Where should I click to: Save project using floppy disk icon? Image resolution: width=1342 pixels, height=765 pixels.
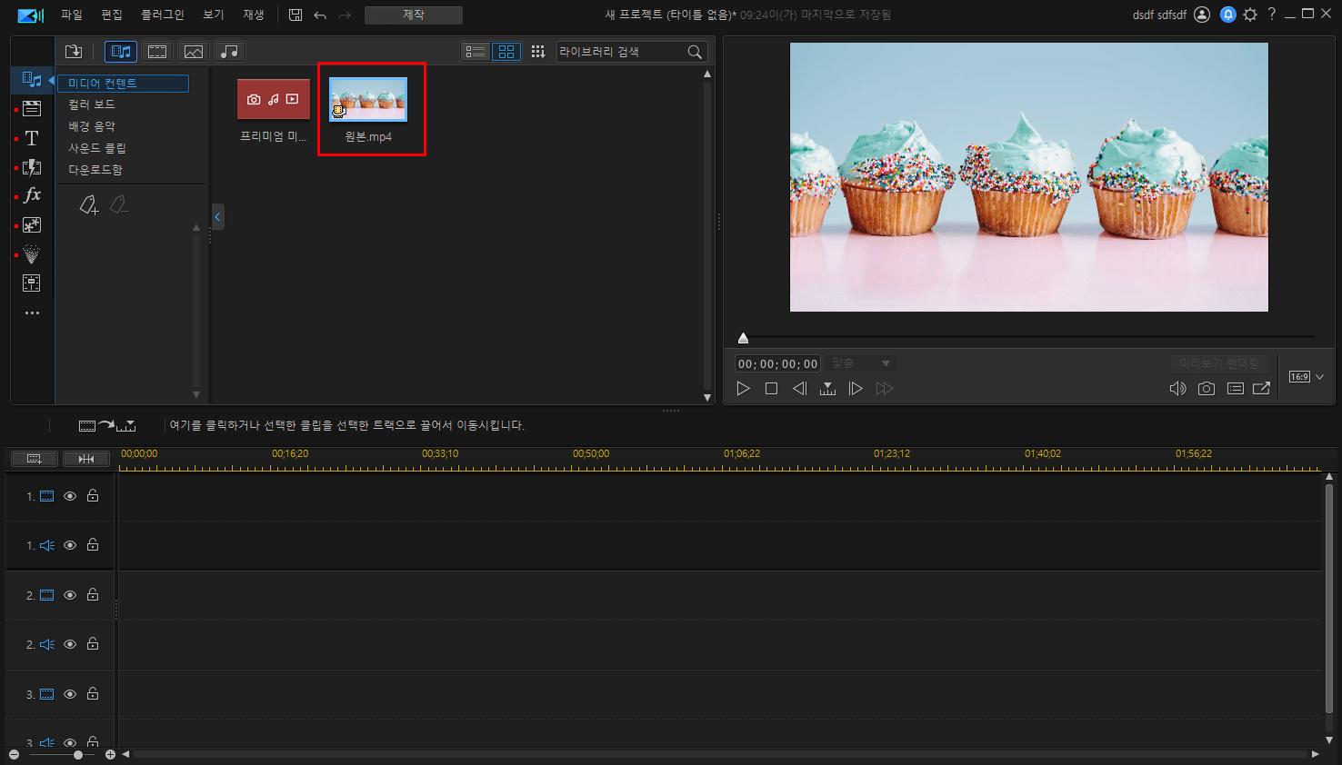[x=295, y=15]
